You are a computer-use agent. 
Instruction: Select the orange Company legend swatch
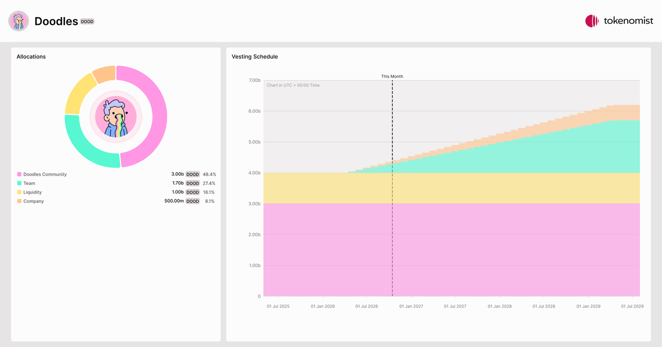(19, 202)
